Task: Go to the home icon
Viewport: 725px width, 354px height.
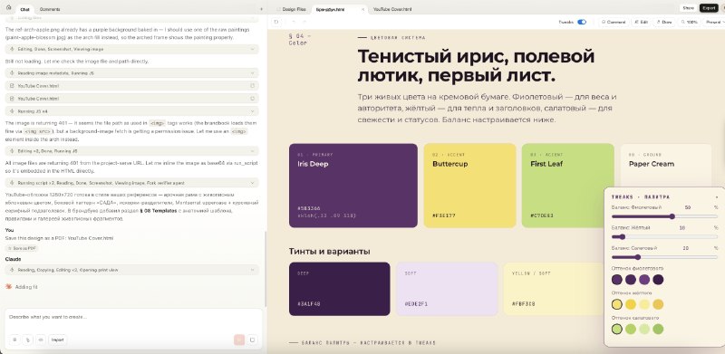Action: 9,8
